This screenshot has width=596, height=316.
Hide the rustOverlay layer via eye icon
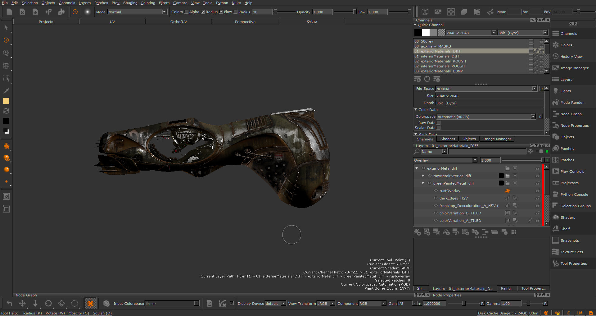pyautogui.click(x=436, y=191)
